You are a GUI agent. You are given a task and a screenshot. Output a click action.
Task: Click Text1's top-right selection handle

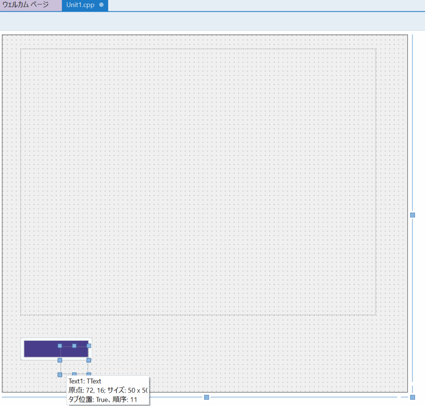[x=89, y=346]
